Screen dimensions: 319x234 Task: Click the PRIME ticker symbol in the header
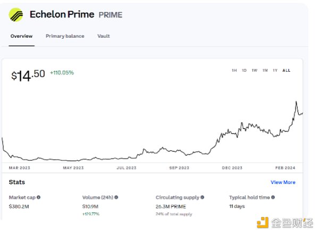click(111, 15)
